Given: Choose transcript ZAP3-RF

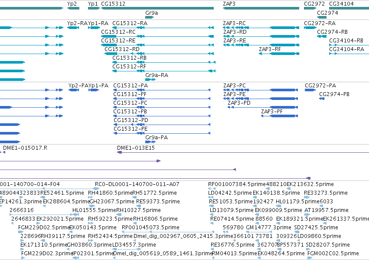Looking at the screenshot, I should [x=270, y=49].
